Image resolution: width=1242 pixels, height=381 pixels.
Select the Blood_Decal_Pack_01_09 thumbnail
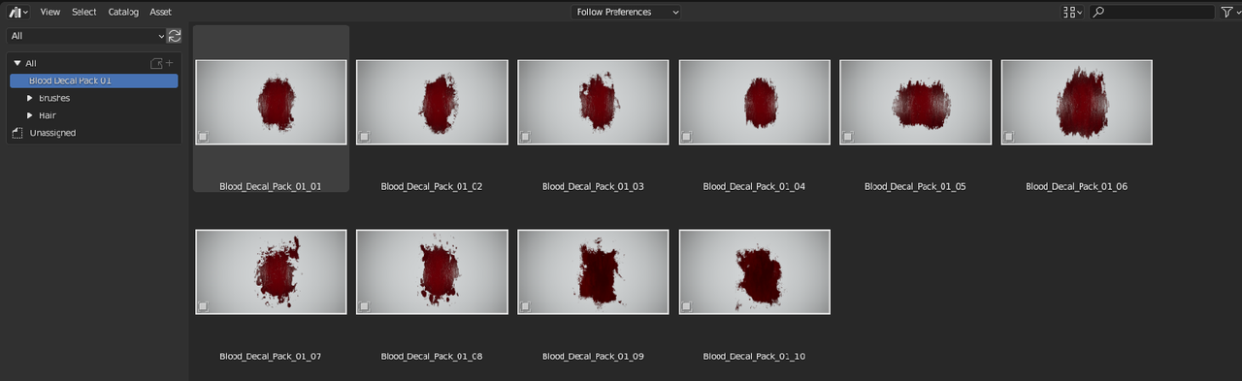(x=593, y=272)
